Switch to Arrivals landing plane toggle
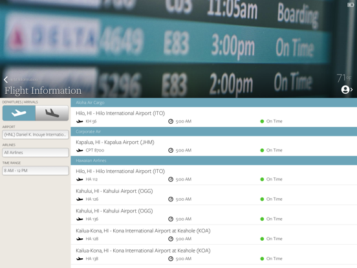This screenshot has height=268, width=357. point(52,113)
